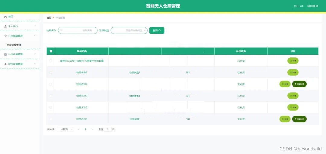Go to next page with right arrow
This screenshot has height=154, width=326.
click(x=92, y=129)
